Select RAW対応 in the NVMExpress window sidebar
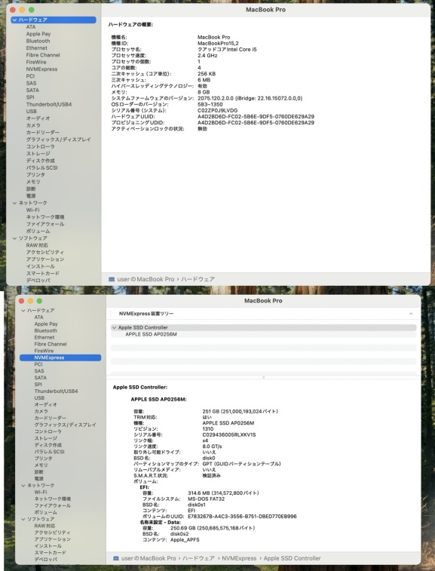This screenshot has width=435, height=571. point(44,526)
